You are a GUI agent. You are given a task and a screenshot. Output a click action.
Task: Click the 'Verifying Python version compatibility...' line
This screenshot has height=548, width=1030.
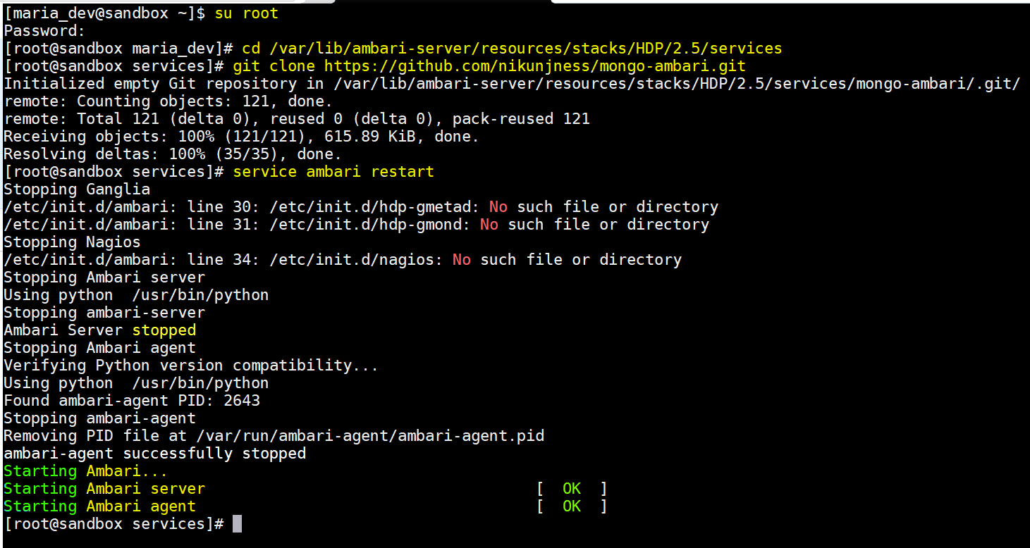(x=191, y=366)
